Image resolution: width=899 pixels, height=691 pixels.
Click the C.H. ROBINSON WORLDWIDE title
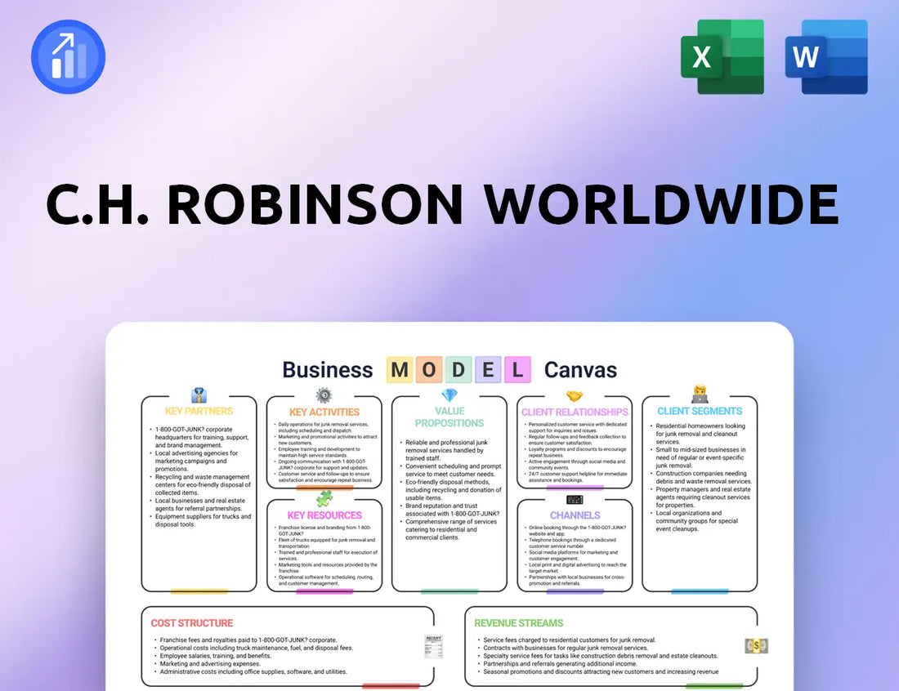pyautogui.click(x=443, y=204)
